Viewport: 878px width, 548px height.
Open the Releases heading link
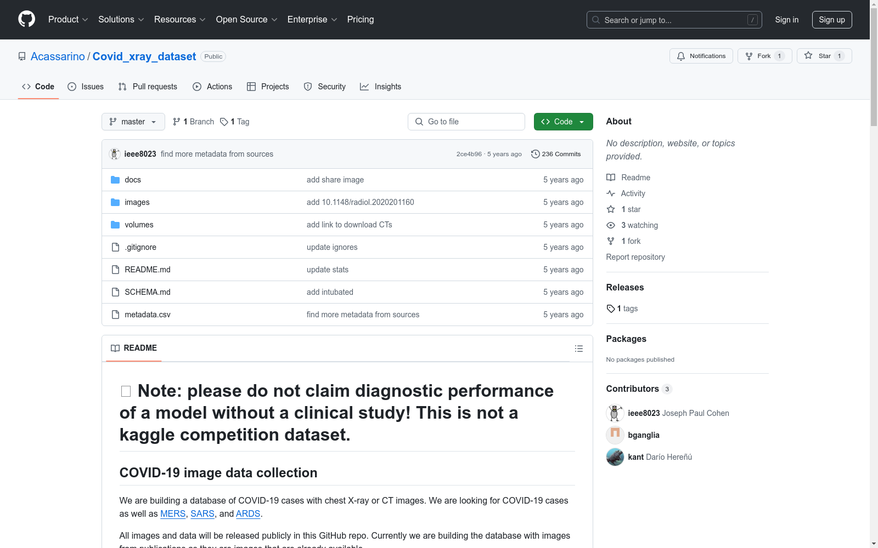625,287
